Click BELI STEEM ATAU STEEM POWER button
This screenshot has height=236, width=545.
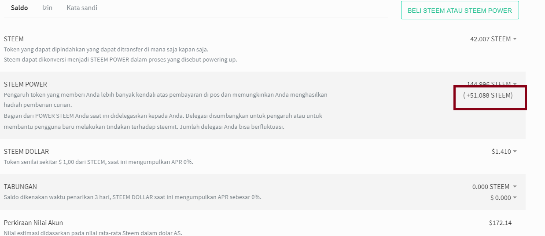(x=460, y=10)
